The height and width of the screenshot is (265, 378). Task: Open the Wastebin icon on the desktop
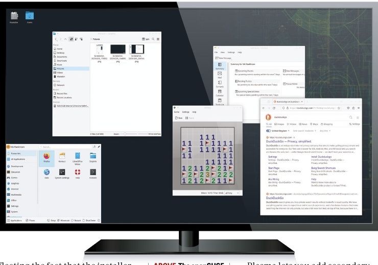[14, 17]
